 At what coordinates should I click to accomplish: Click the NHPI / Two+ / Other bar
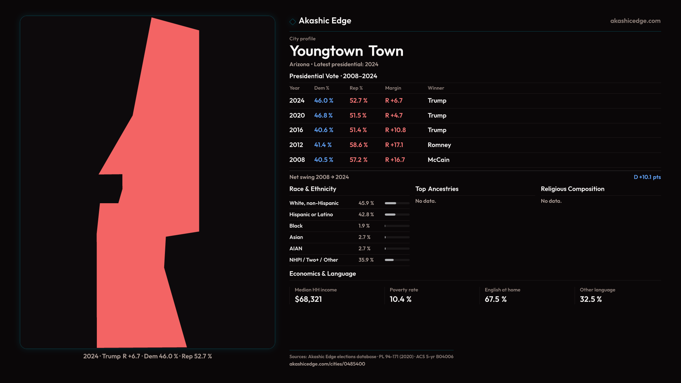tap(397, 260)
